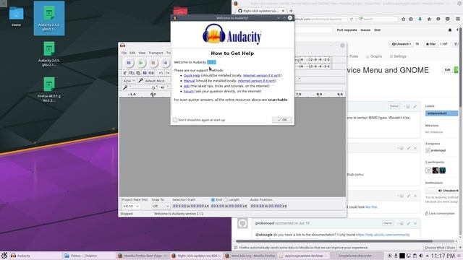Click the Paste icon in the edit toolbar
Viewport: 463px width, 260px height.
pyautogui.click(x=138, y=73)
